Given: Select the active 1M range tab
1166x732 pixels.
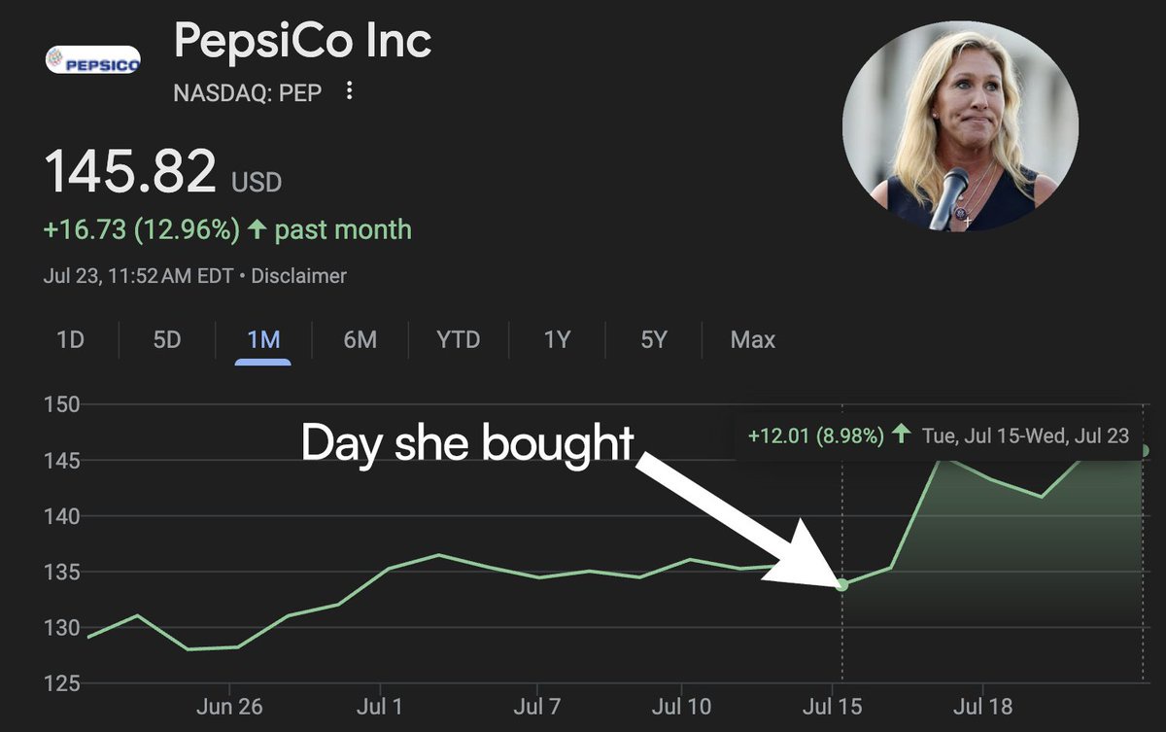Looking at the screenshot, I should pos(263,340).
